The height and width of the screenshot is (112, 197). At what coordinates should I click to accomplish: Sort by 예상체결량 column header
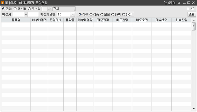[85, 20]
